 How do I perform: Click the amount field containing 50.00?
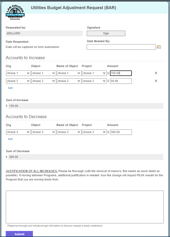121,81
